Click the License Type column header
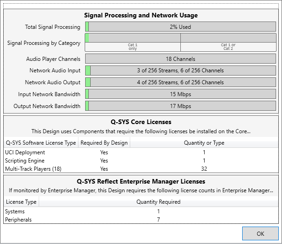The image size is (282, 244). coord(21,202)
